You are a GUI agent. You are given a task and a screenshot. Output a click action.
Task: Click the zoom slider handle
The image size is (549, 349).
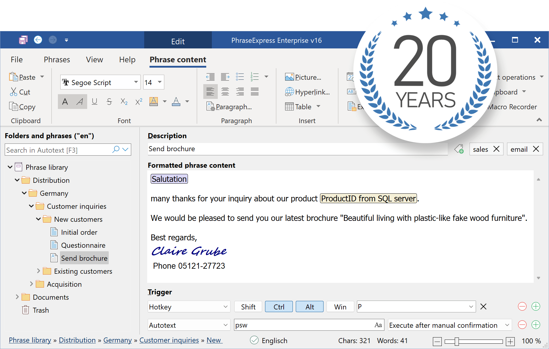point(457,341)
